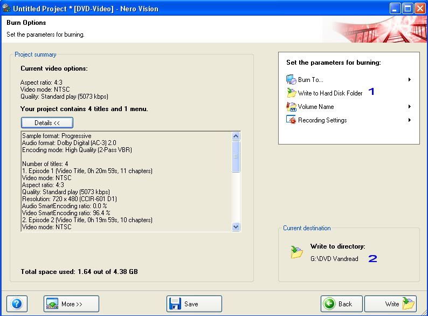428x316 pixels.
Task: Open Recording Settings entry
Action: [x=322, y=120]
